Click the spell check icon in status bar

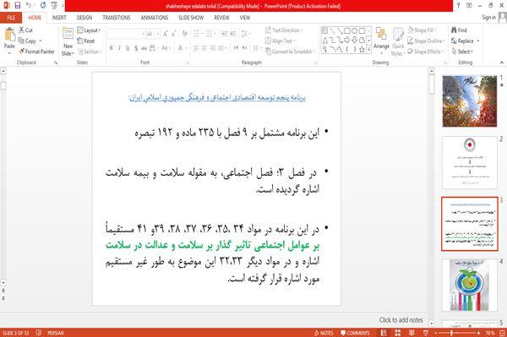point(39,333)
